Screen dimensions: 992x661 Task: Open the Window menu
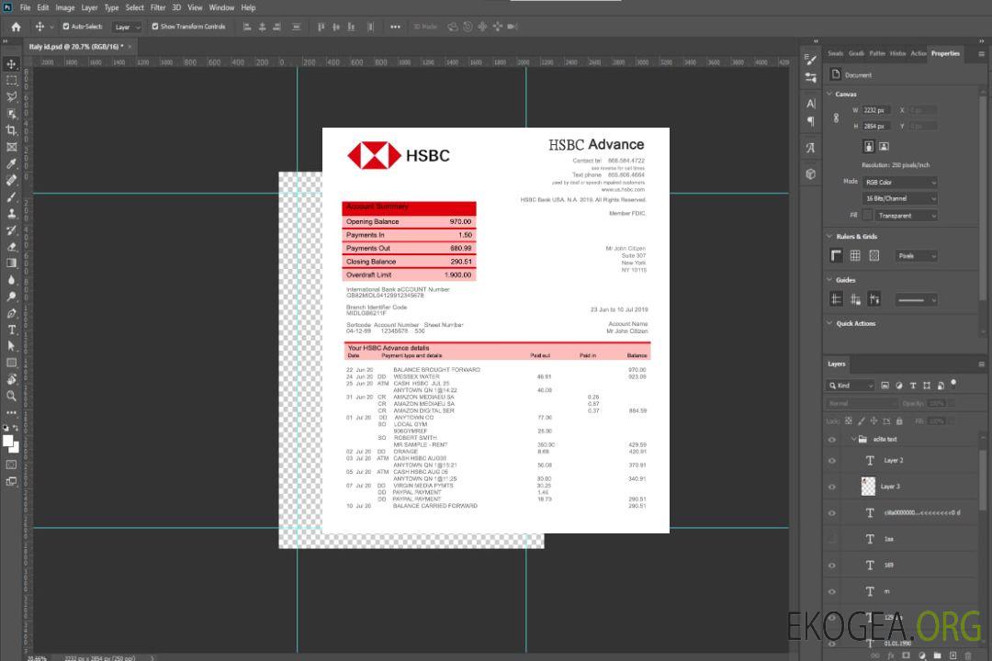tap(221, 7)
